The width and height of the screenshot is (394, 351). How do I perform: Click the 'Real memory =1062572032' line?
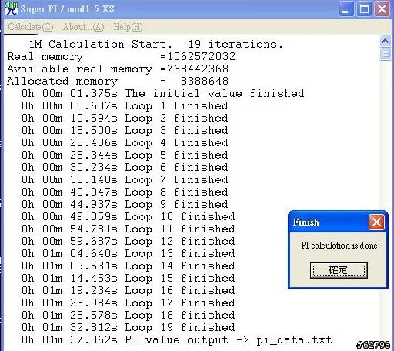(121, 57)
